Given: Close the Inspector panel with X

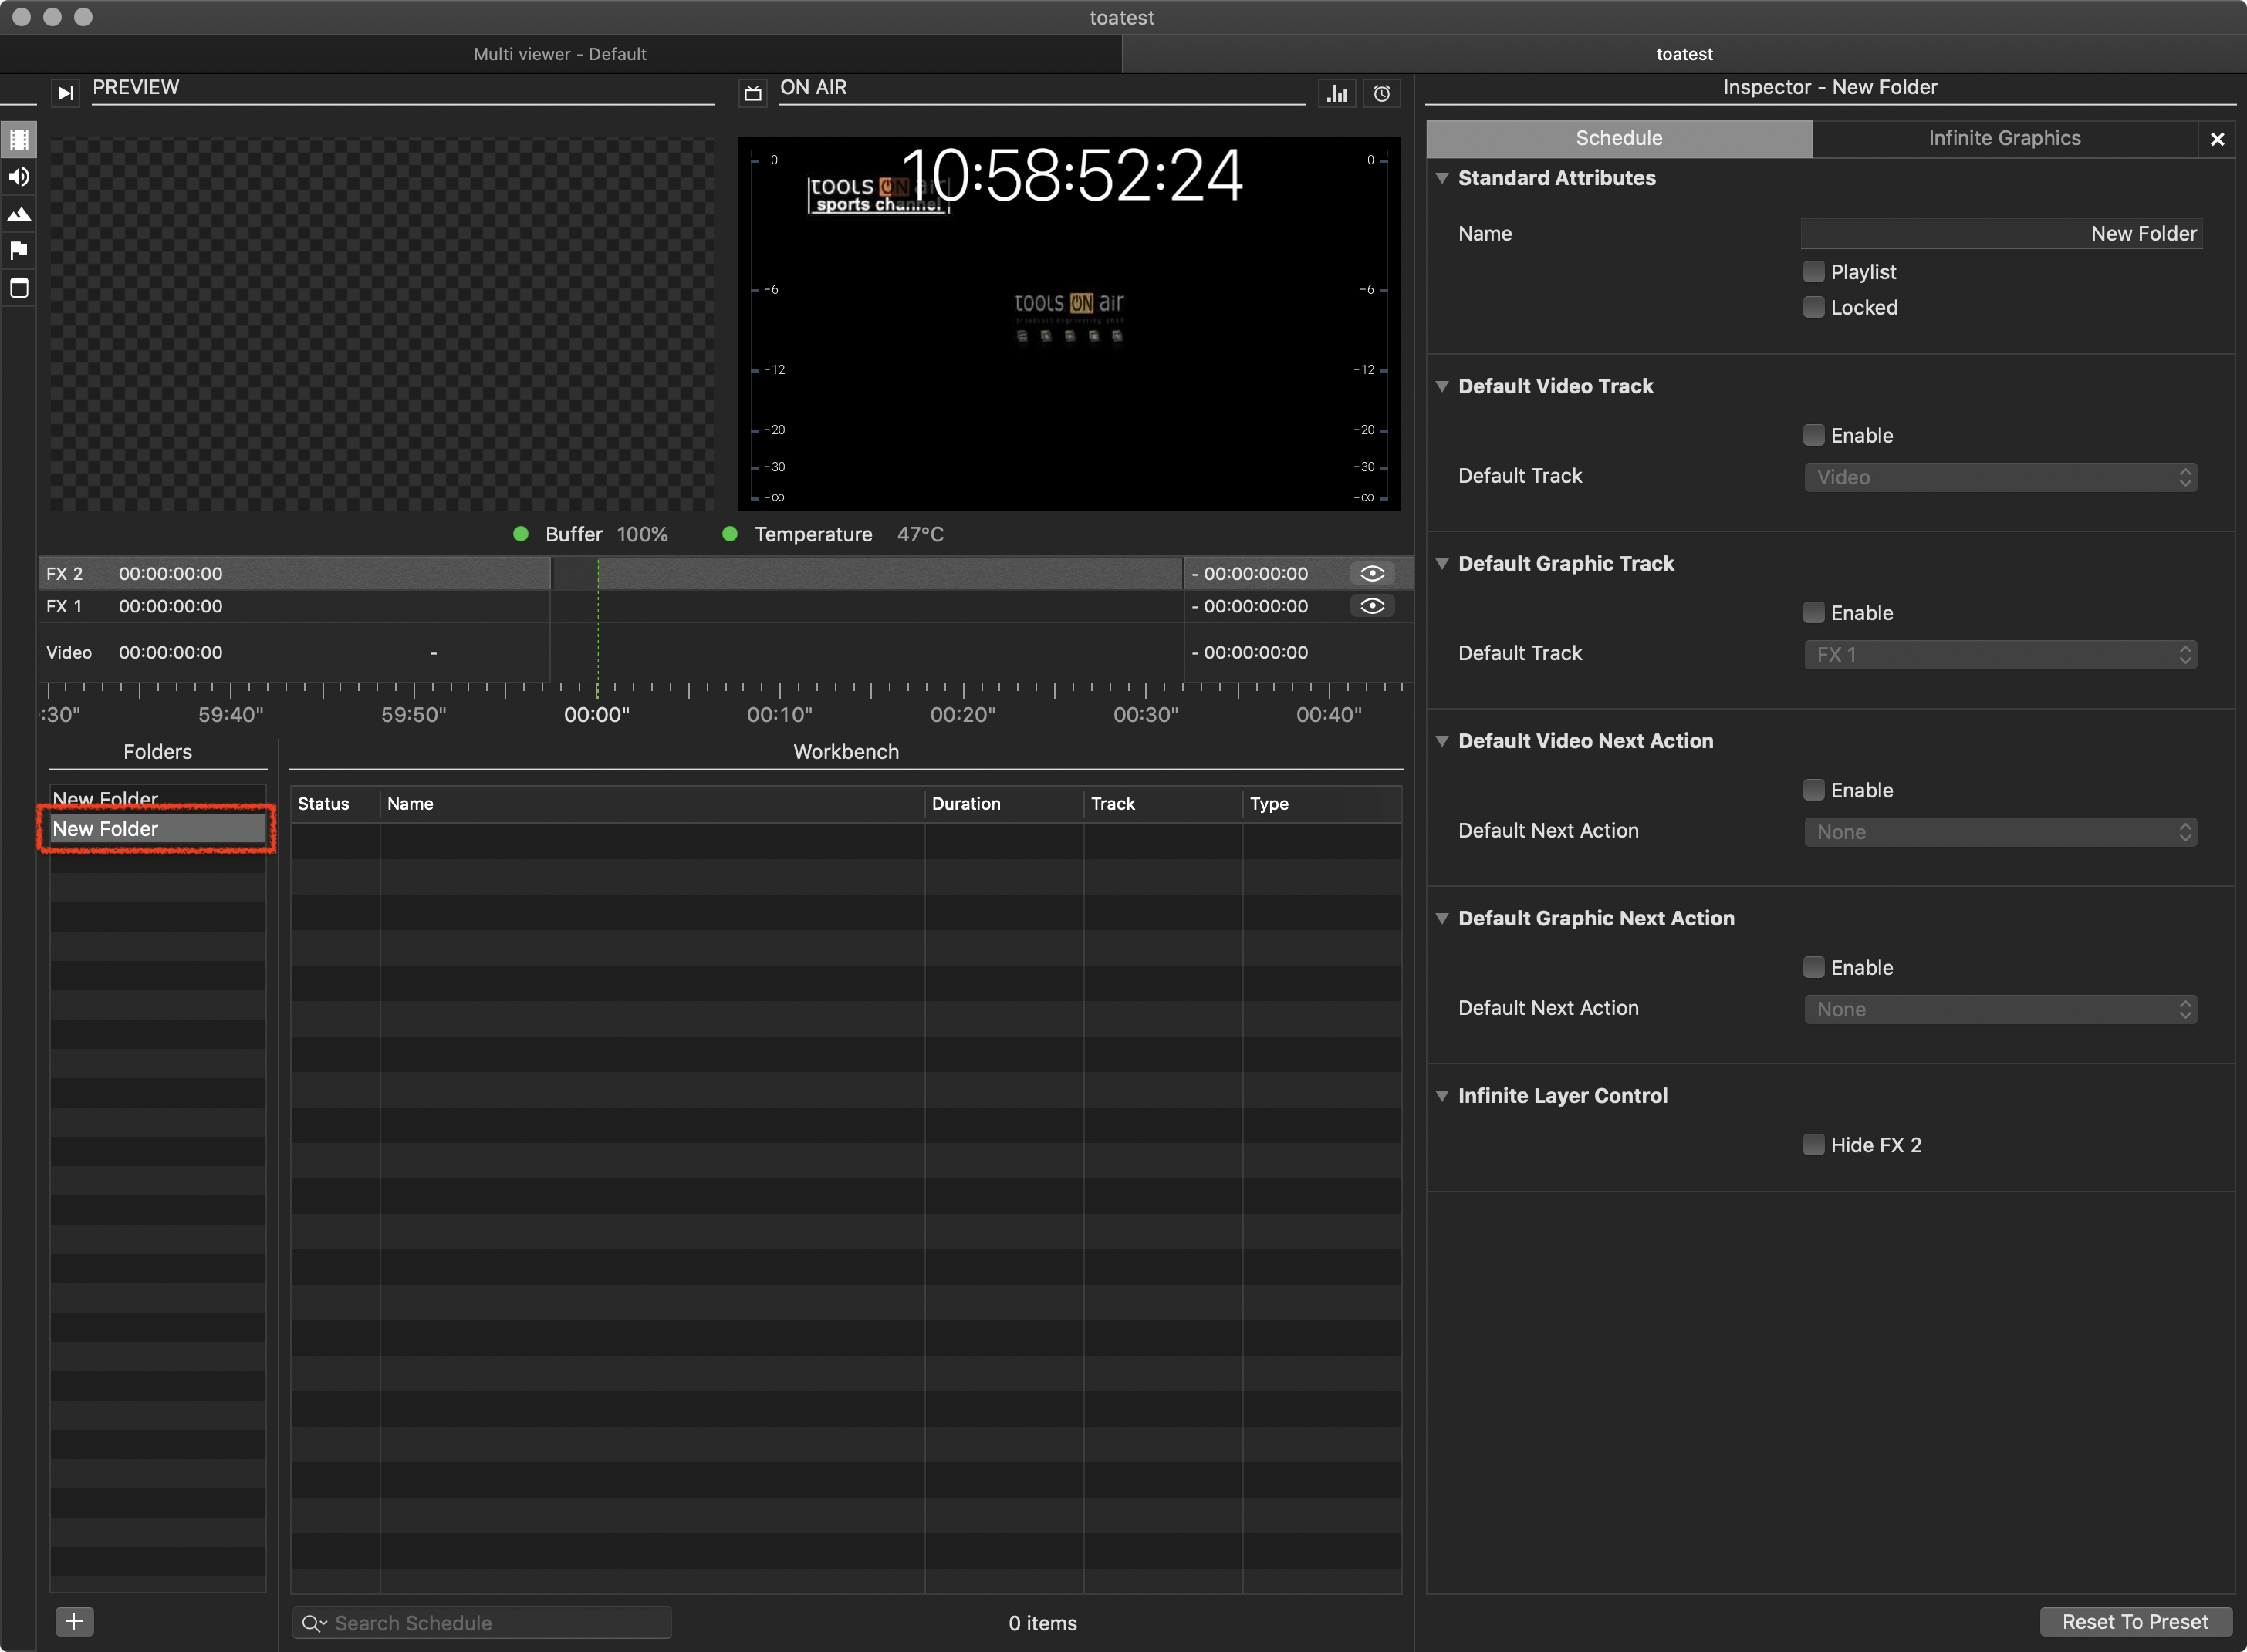Looking at the screenshot, I should (x=2217, y=139).
